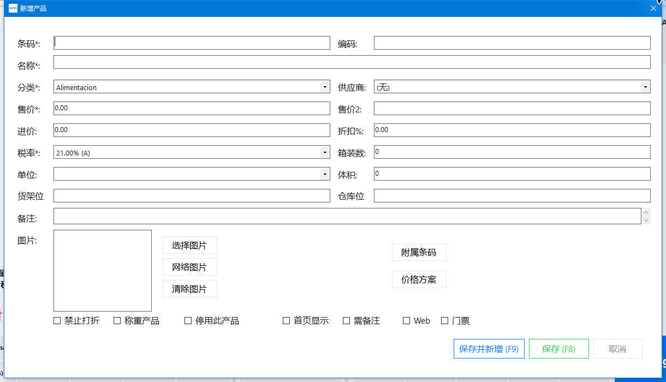The height and width of the screenshot is (382, 666).
Task: Click the 网络图片 button
Action: click(190, 267)
